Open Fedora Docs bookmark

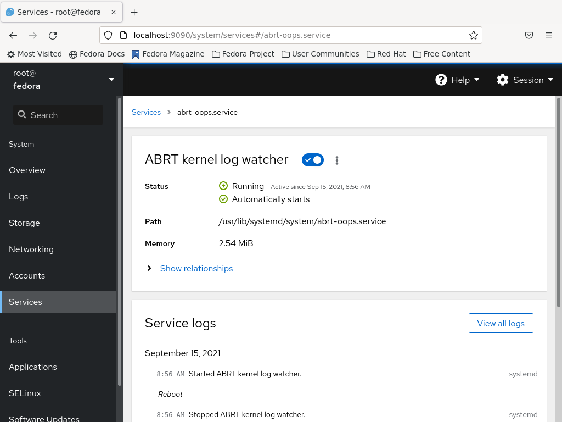pyautogui.click(x=97, y=54)
